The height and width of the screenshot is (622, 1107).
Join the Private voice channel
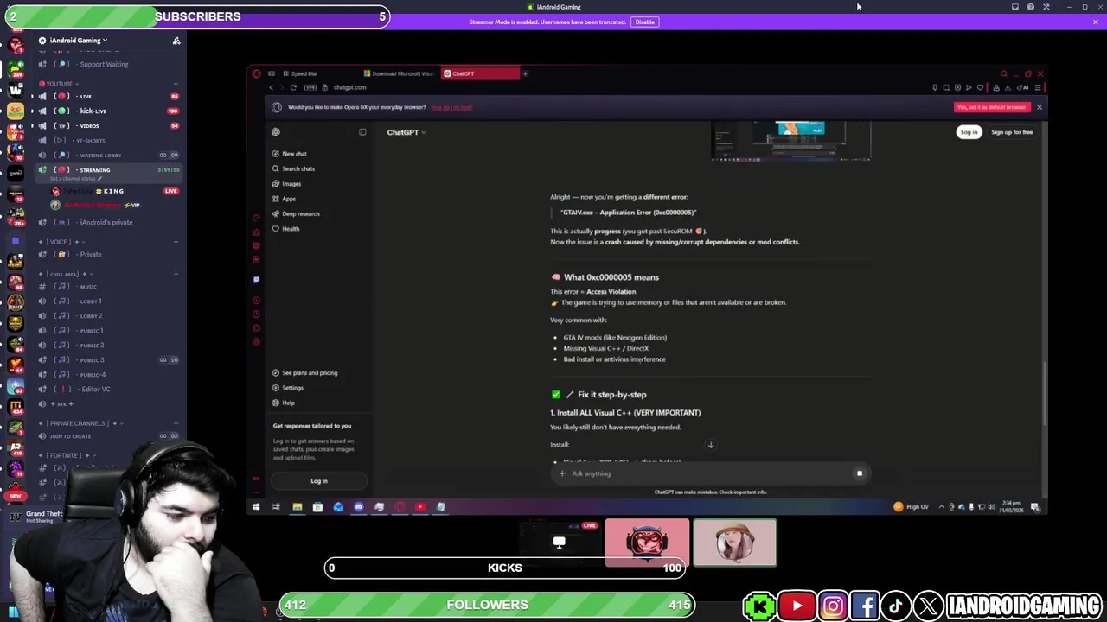point(91,255)
